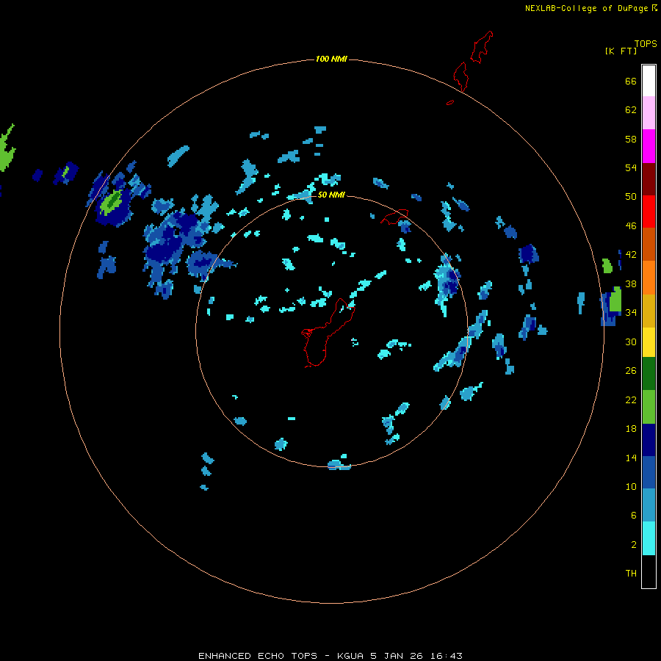Click the yellow legend swatch
Viewport: 661px width, 661px height.
pyautogui.click(x=649, y=342)
